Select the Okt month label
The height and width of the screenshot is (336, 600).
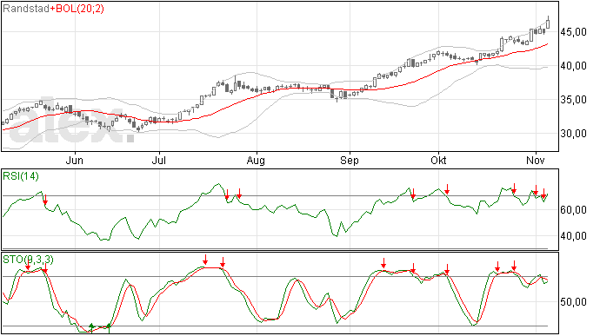coord(438,160)
